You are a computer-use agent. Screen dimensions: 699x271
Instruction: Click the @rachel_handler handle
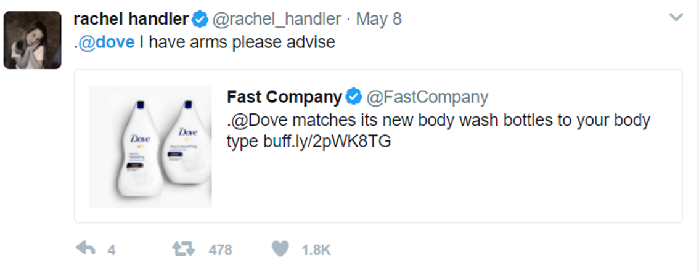tap(276, 19)
